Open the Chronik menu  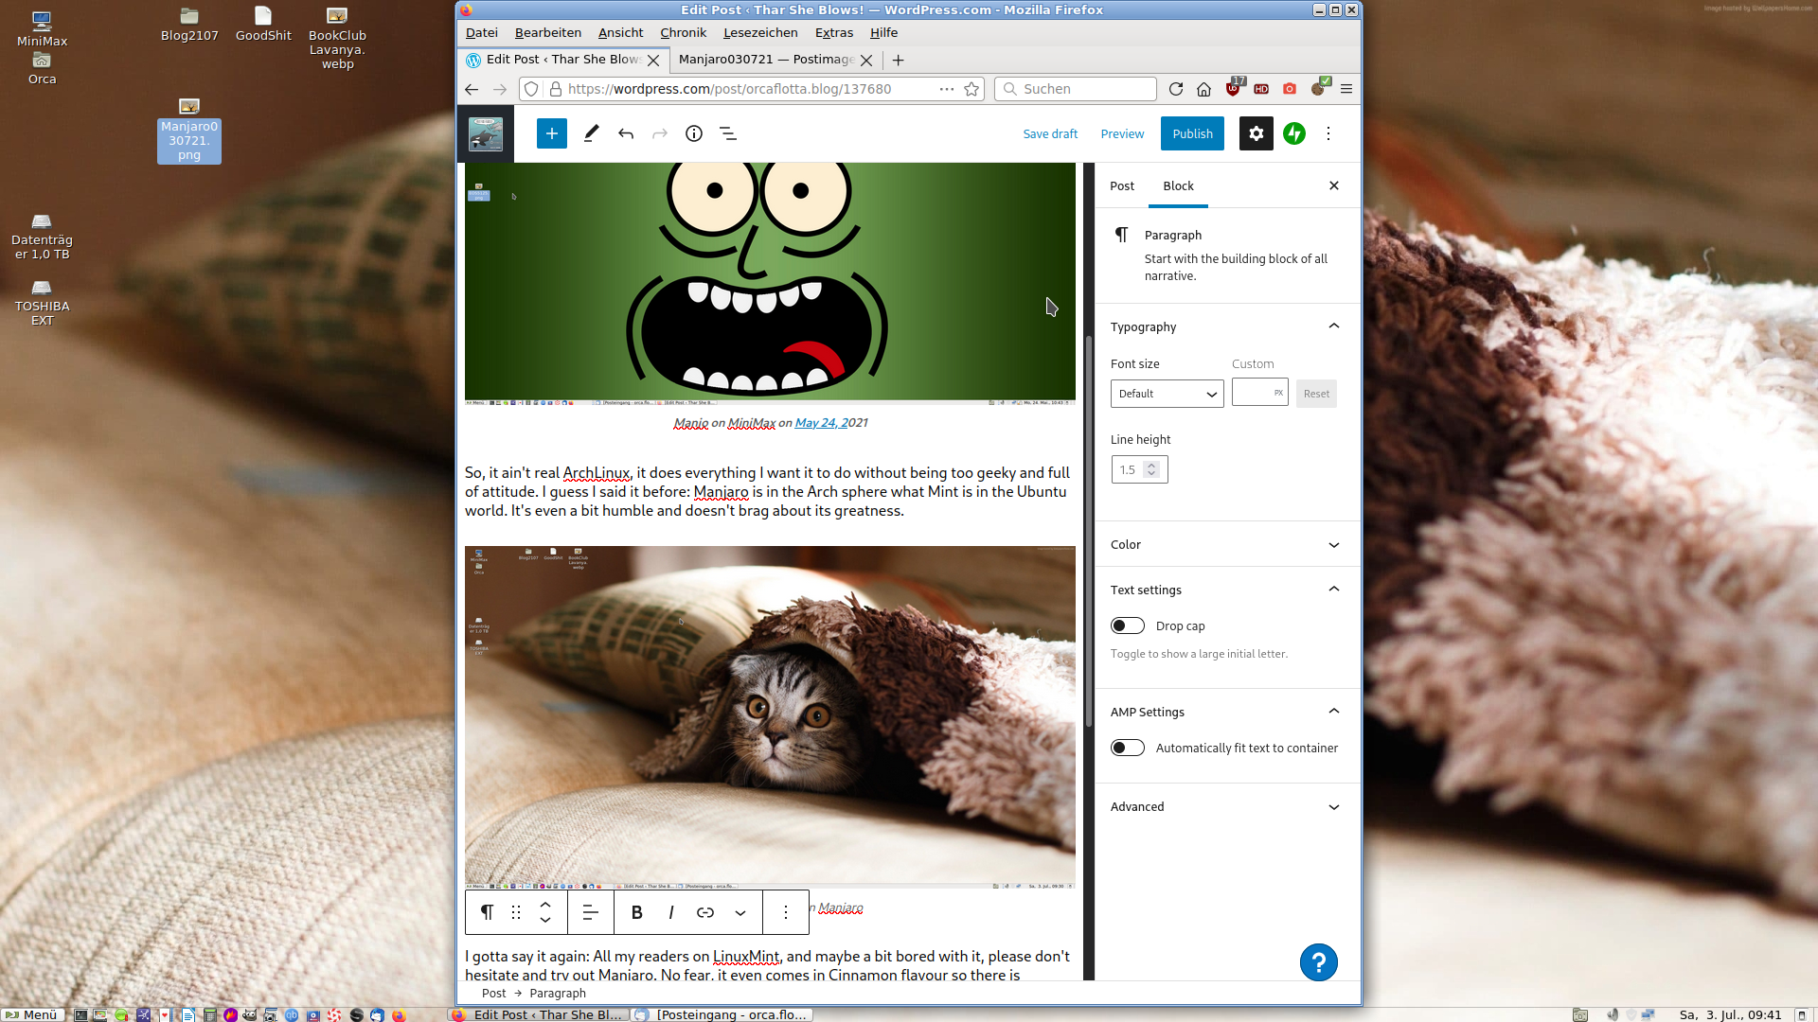[683, 32]
